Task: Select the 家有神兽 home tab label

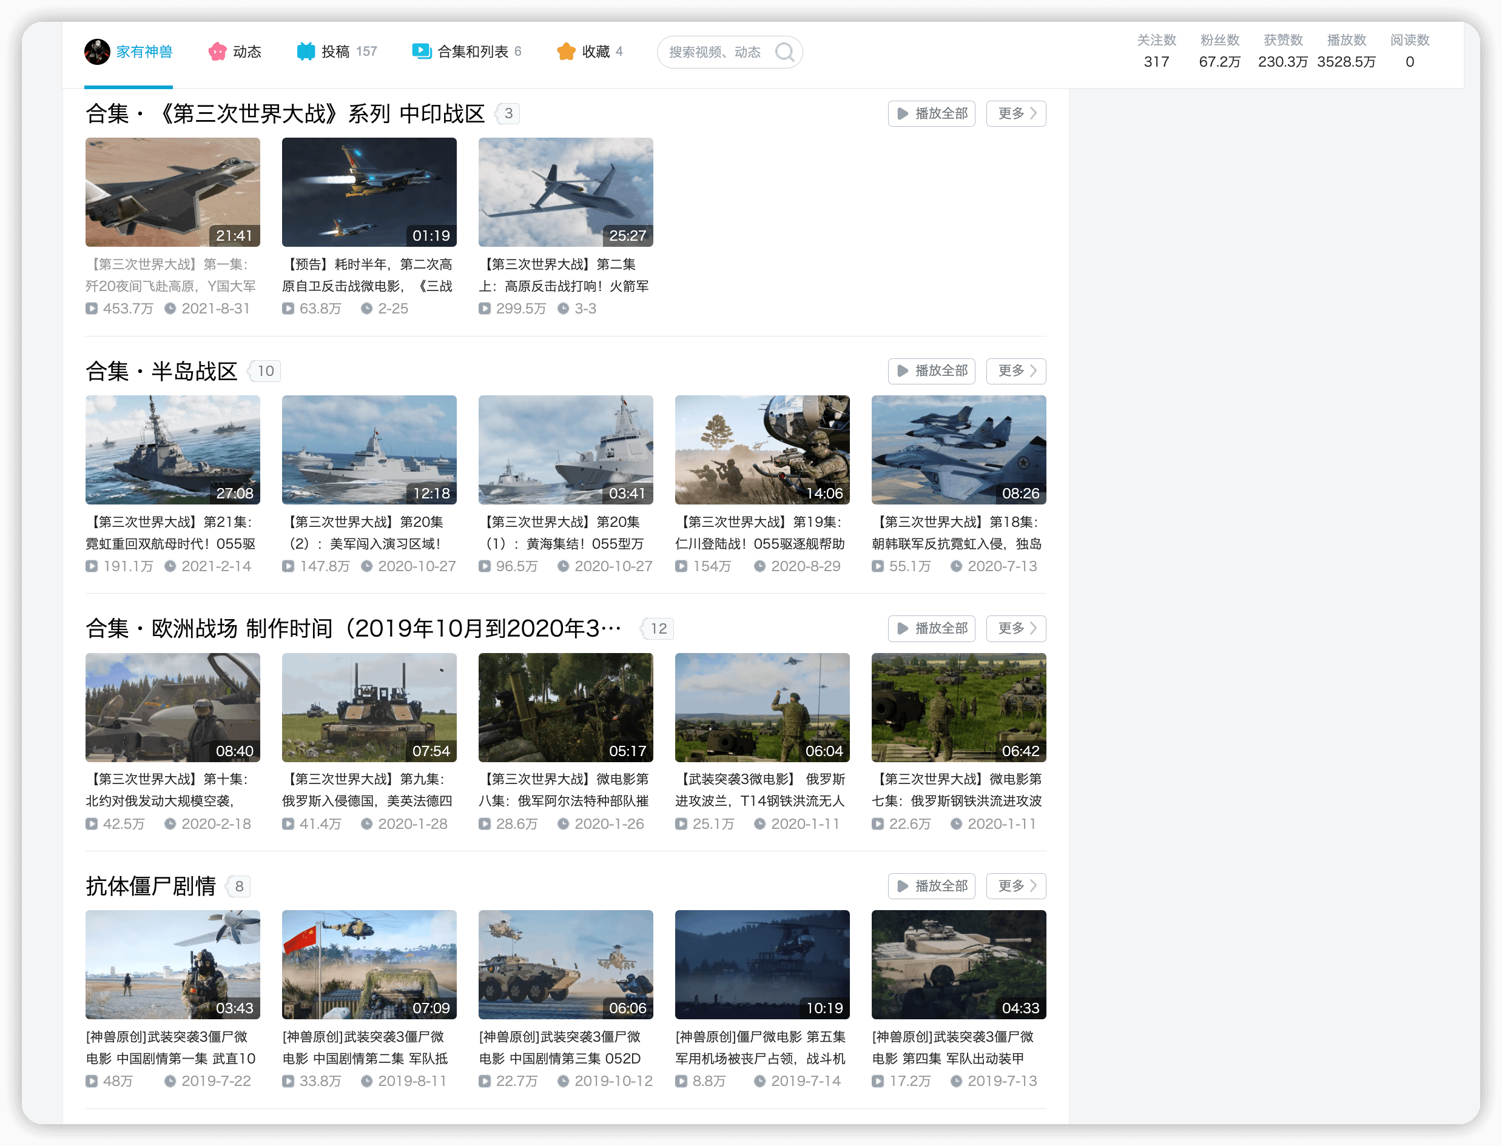Action: [144, 52]
